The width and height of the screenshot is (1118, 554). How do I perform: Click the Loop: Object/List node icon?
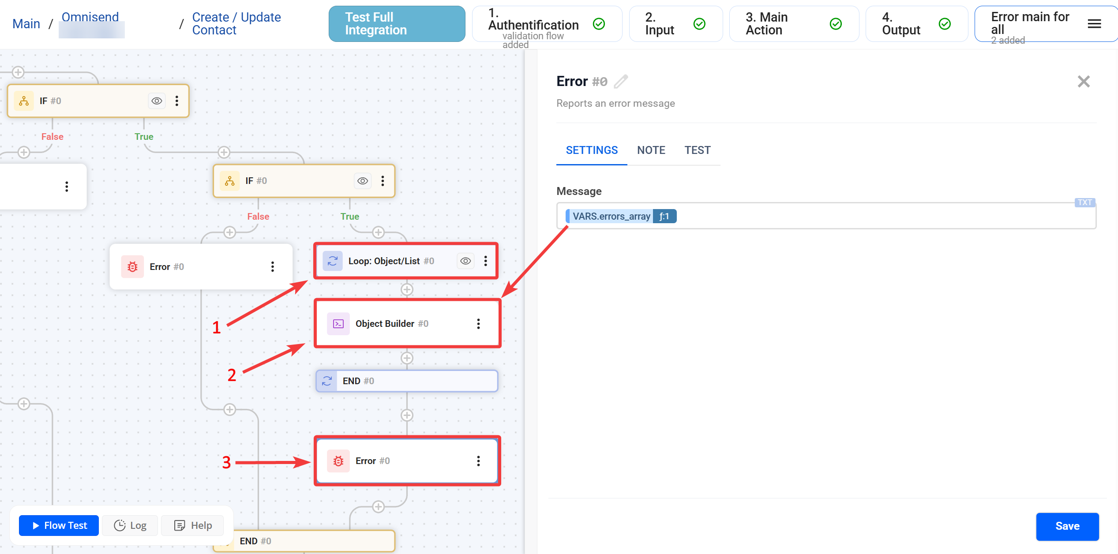332,261
